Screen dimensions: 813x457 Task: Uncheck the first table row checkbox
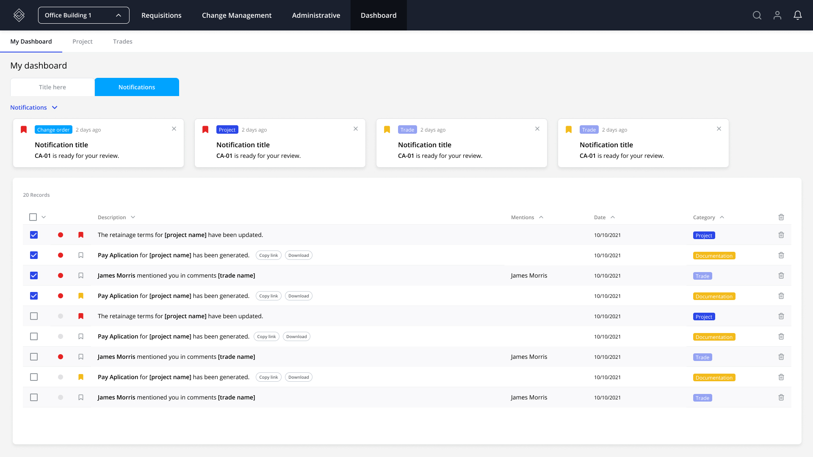(x=34, y=235)
